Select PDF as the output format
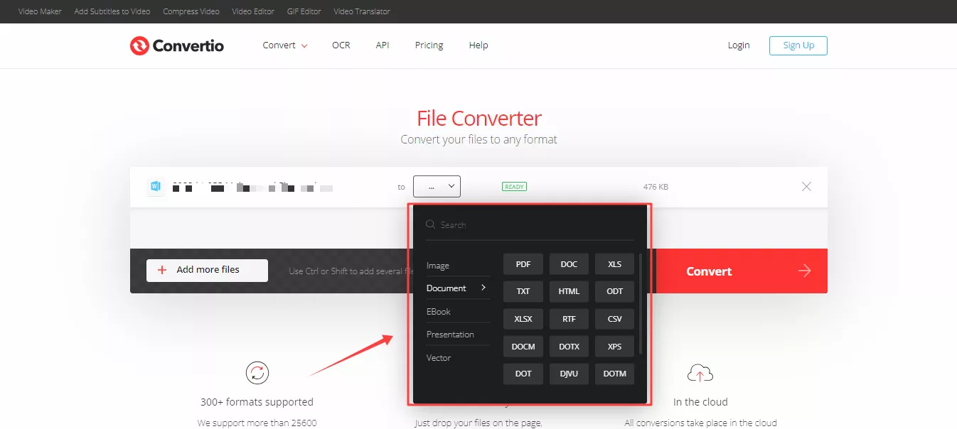Screen dimensions: 957x429 point(523,264)
